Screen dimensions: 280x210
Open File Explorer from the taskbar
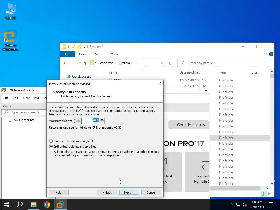(x=33, y=205)
